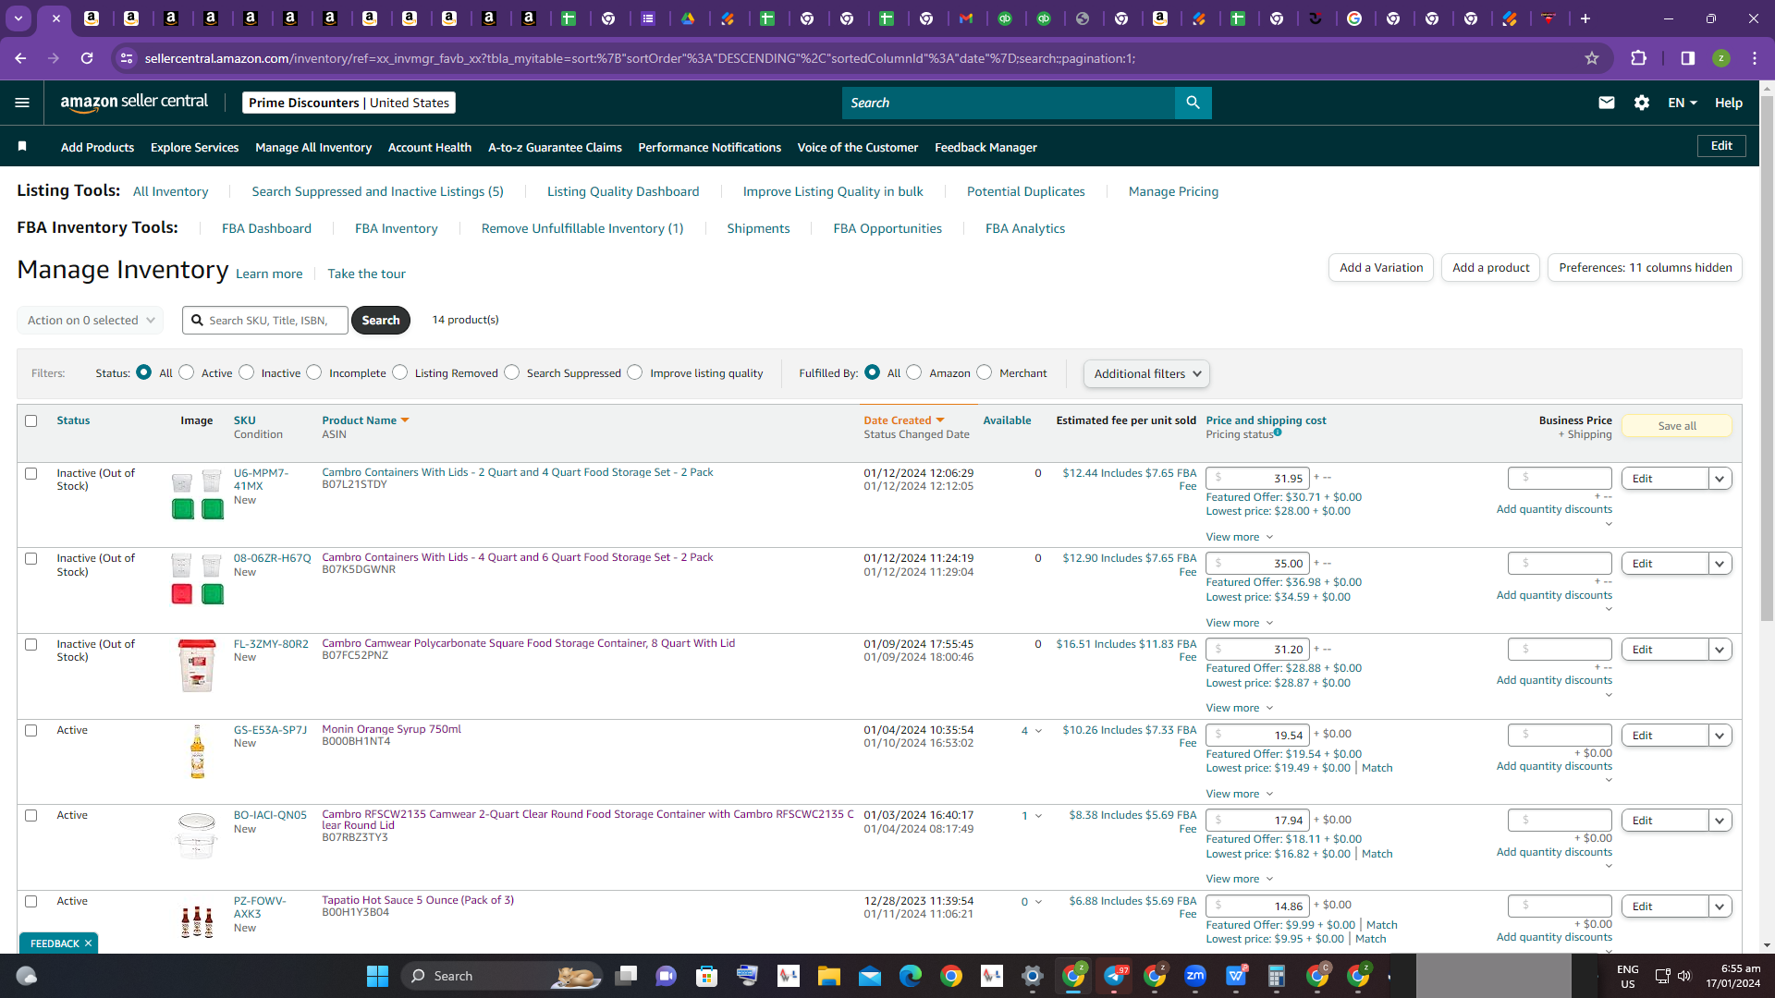This screenshot has height=998, width=1775.
Task: Open the messages envelope icon
Action: click(1607, 103)
